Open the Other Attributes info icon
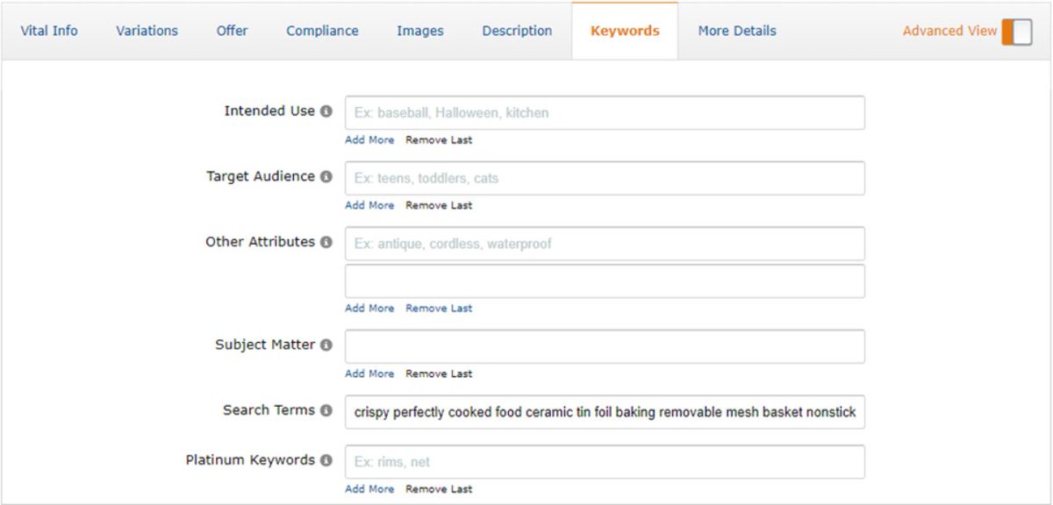1053x505 pixels. pos(326,242)
